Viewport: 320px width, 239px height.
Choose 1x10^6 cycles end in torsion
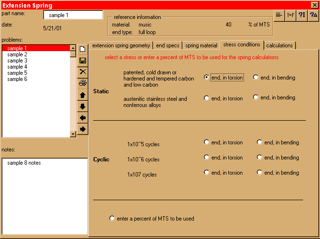pos(207,157)
